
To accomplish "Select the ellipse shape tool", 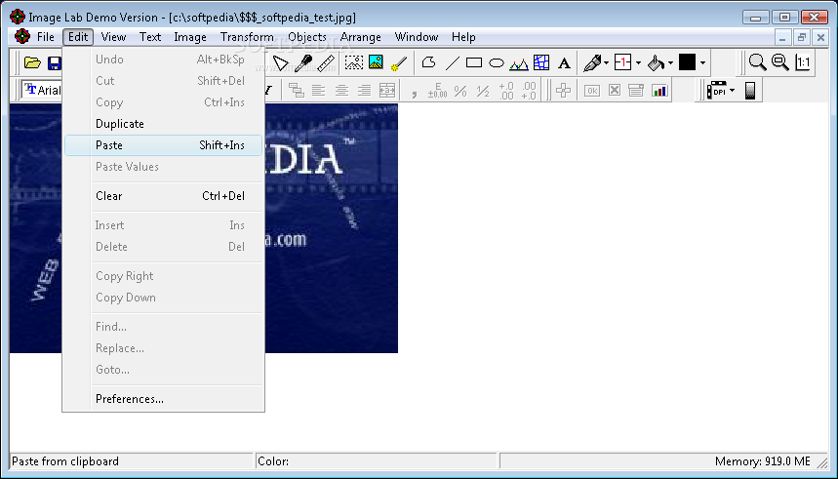I will click(x=497, y=63).
